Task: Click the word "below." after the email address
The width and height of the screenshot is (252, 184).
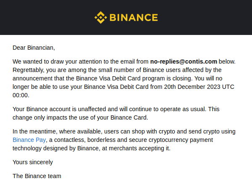Action: pyautogui.click(x=227, y=61)
